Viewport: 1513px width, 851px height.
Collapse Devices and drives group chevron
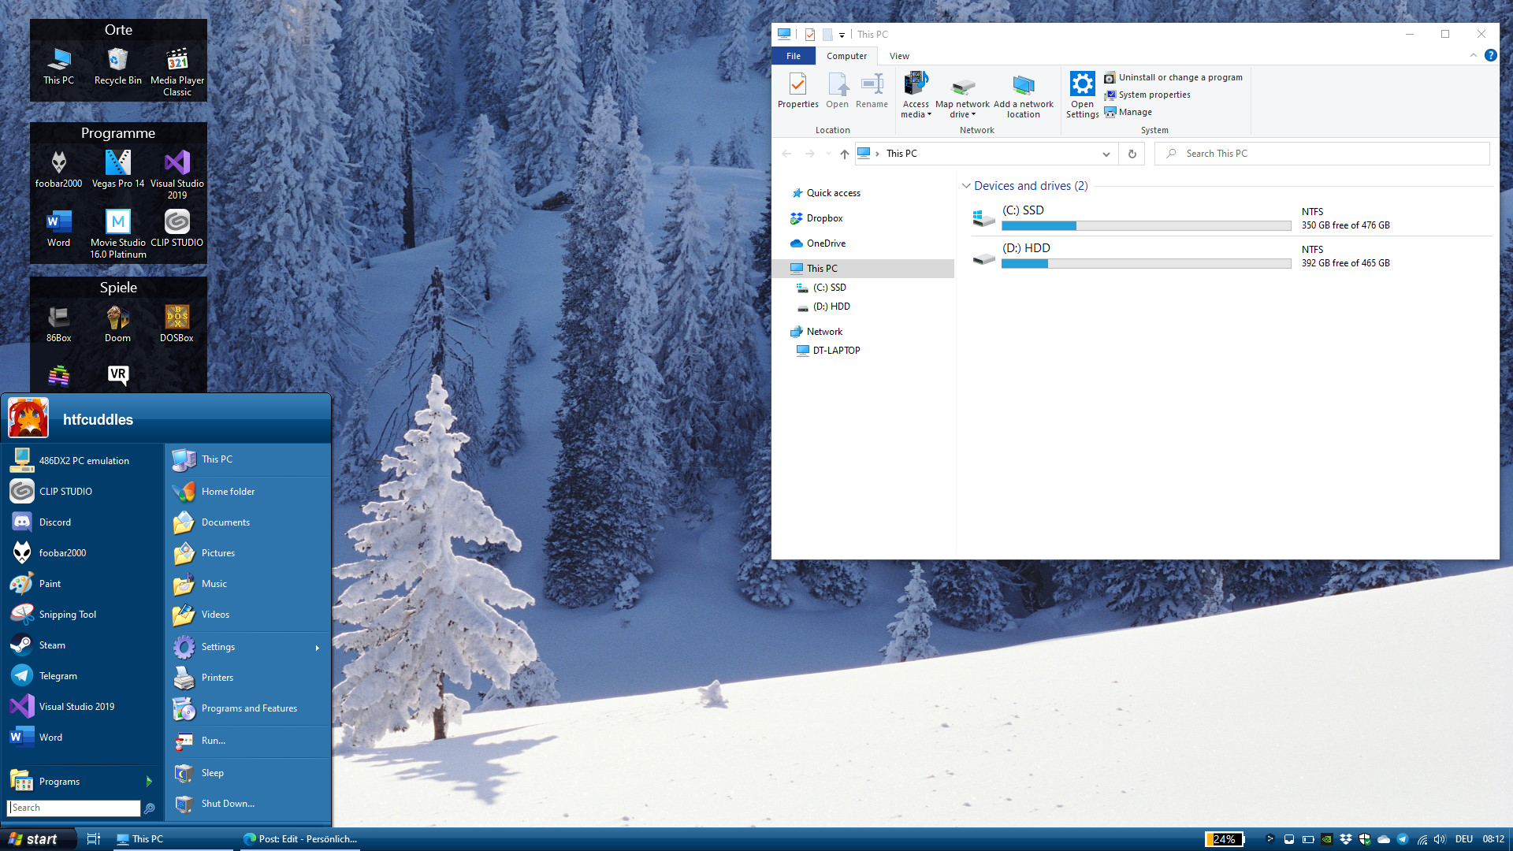[966, 186]
